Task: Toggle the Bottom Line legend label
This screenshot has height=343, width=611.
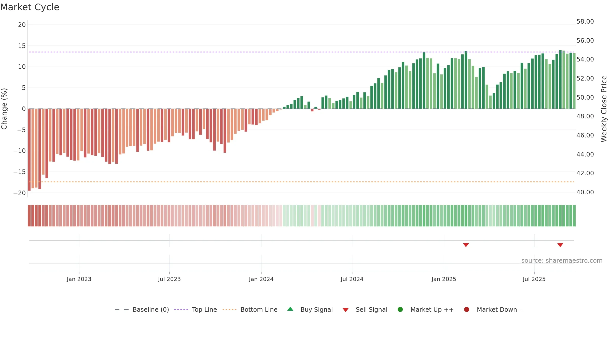Action: pos(259,309)
